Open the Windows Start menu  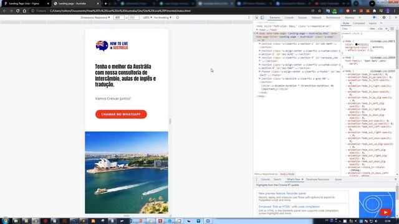click(x=5, y=221)
